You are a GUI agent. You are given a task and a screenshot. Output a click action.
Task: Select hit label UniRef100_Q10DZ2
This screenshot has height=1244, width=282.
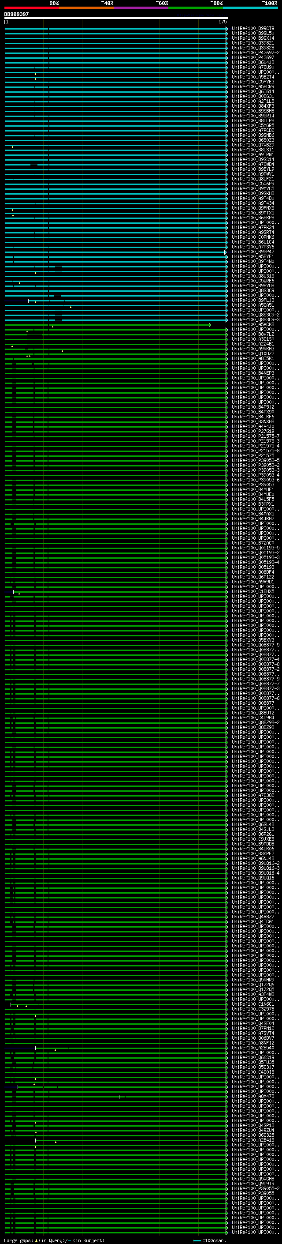252,353
